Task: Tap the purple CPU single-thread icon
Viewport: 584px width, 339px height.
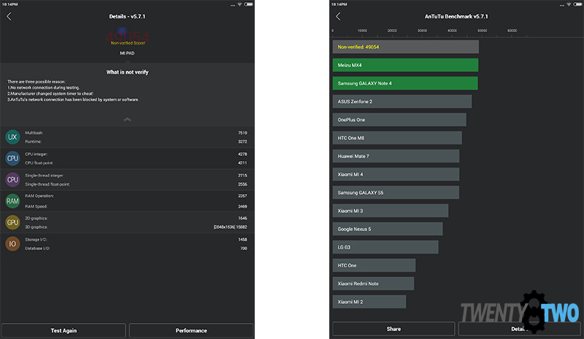Action: point(12,180)
